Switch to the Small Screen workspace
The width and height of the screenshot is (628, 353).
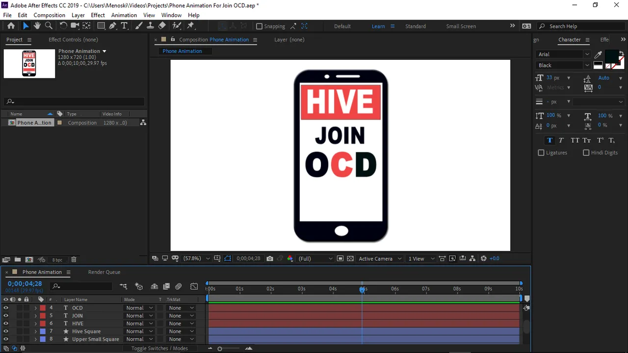(x=461, y=26)
